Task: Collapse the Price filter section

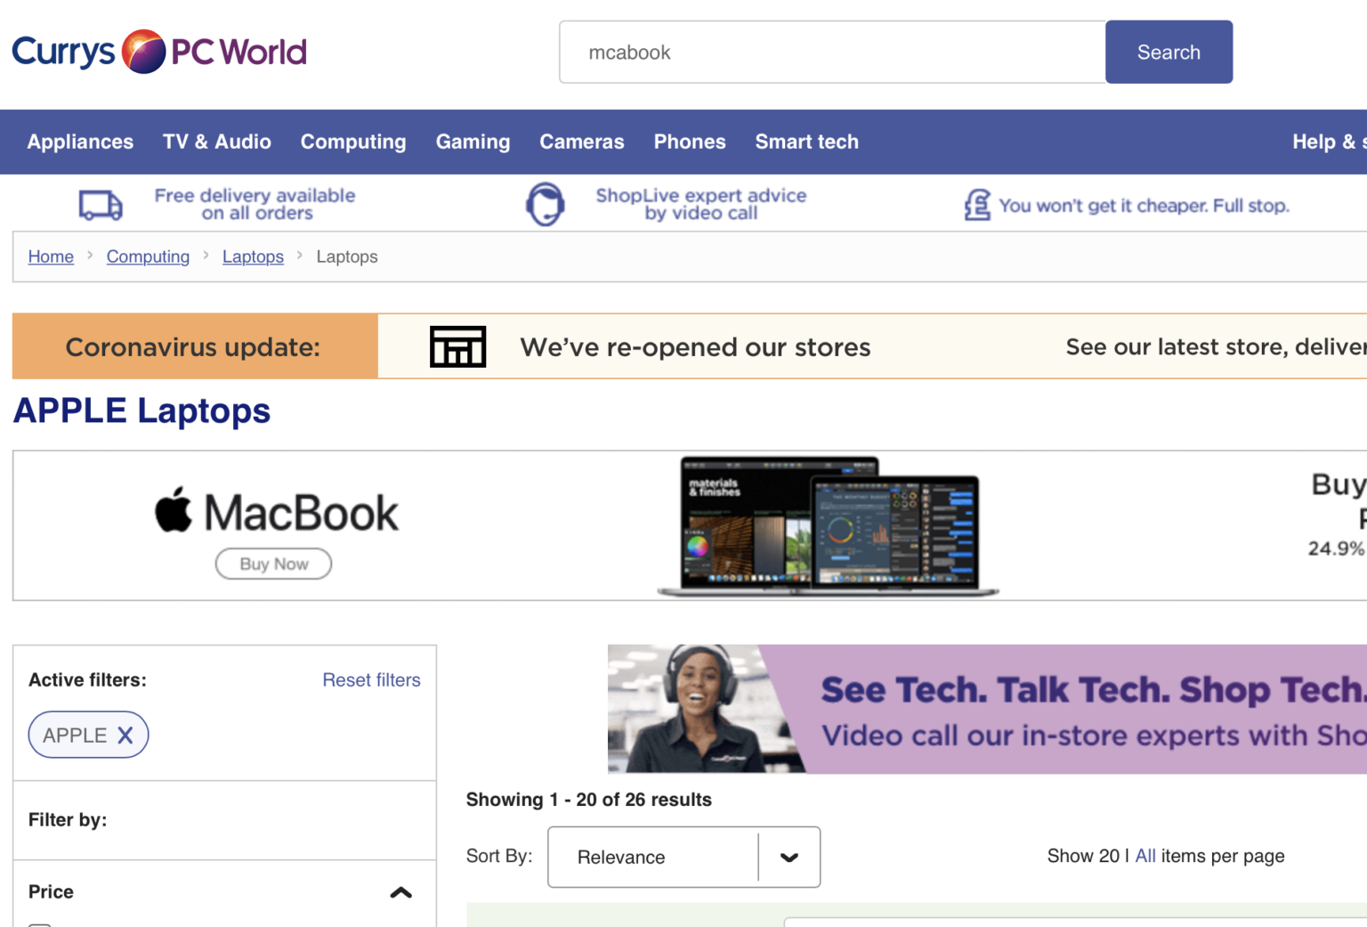Action: (x=401, y=892)
